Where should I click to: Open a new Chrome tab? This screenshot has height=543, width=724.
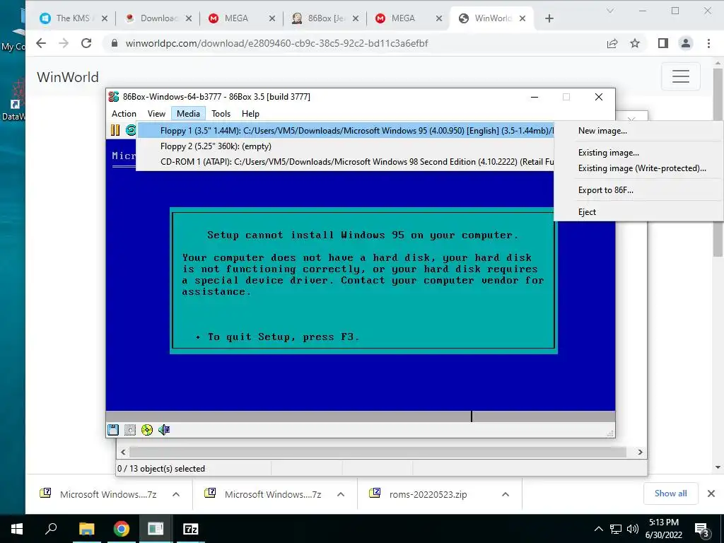549,18
